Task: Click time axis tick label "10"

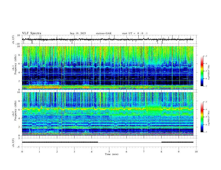Action: 196,152
